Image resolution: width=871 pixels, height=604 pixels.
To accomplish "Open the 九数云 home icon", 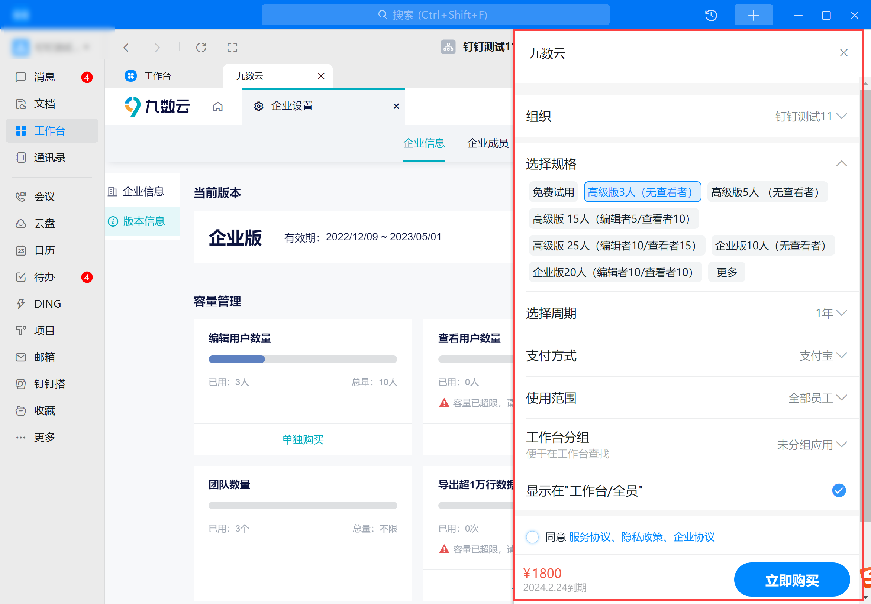I will click(x=218, y=106).
